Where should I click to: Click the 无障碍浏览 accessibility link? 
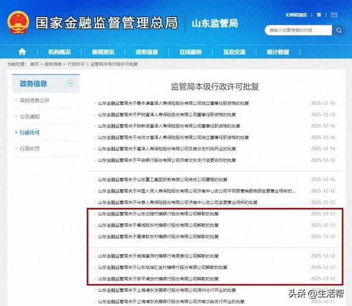296,15
